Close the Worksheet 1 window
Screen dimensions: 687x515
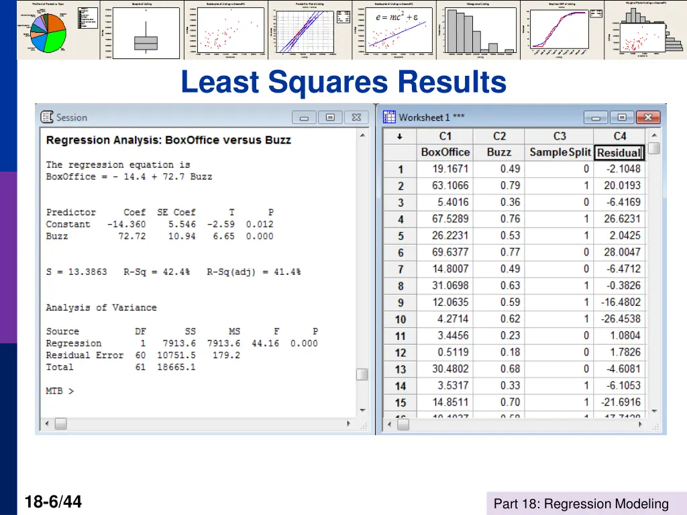pos(648,117)
